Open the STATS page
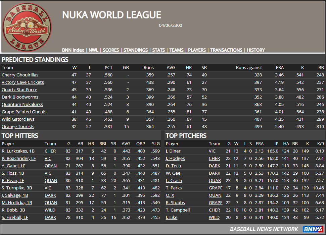 point(158,50)
